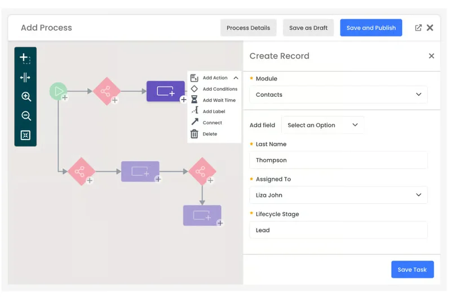Zoom out of the process canvas
This screenshot has width=451, height=300.
tap(26, 116)
